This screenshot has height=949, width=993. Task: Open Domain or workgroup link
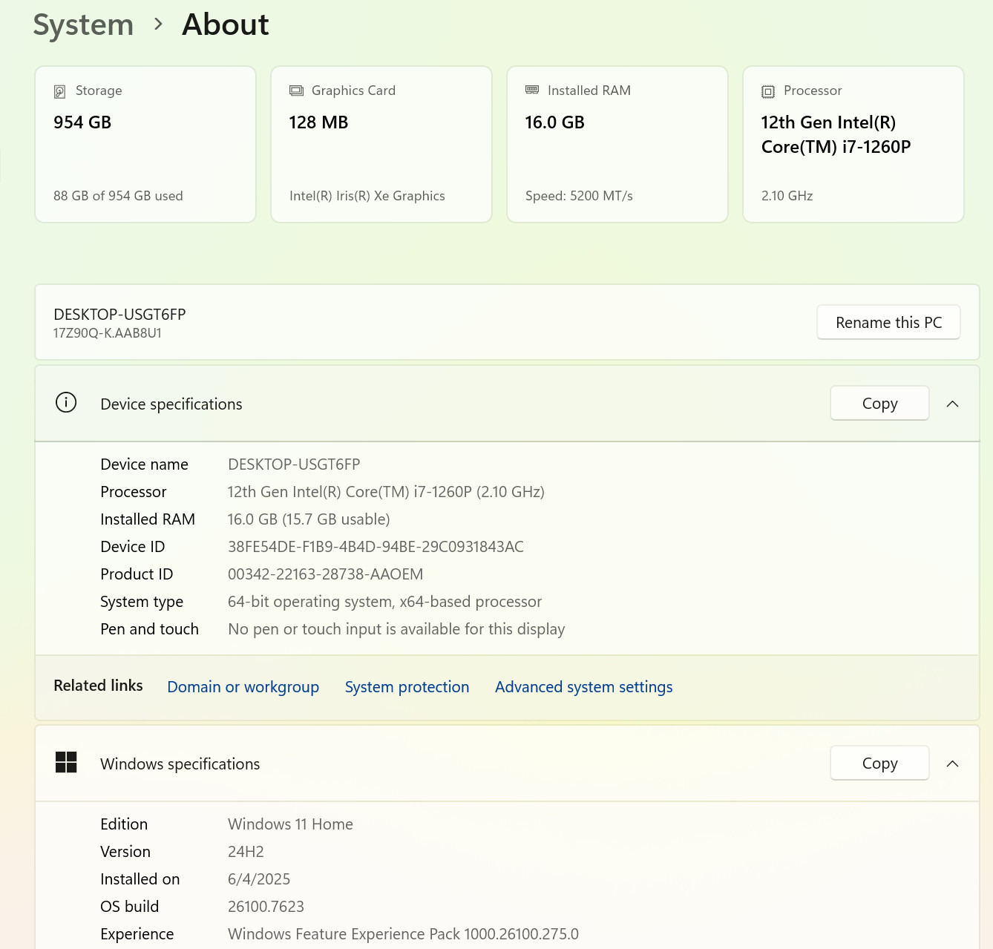243,686
